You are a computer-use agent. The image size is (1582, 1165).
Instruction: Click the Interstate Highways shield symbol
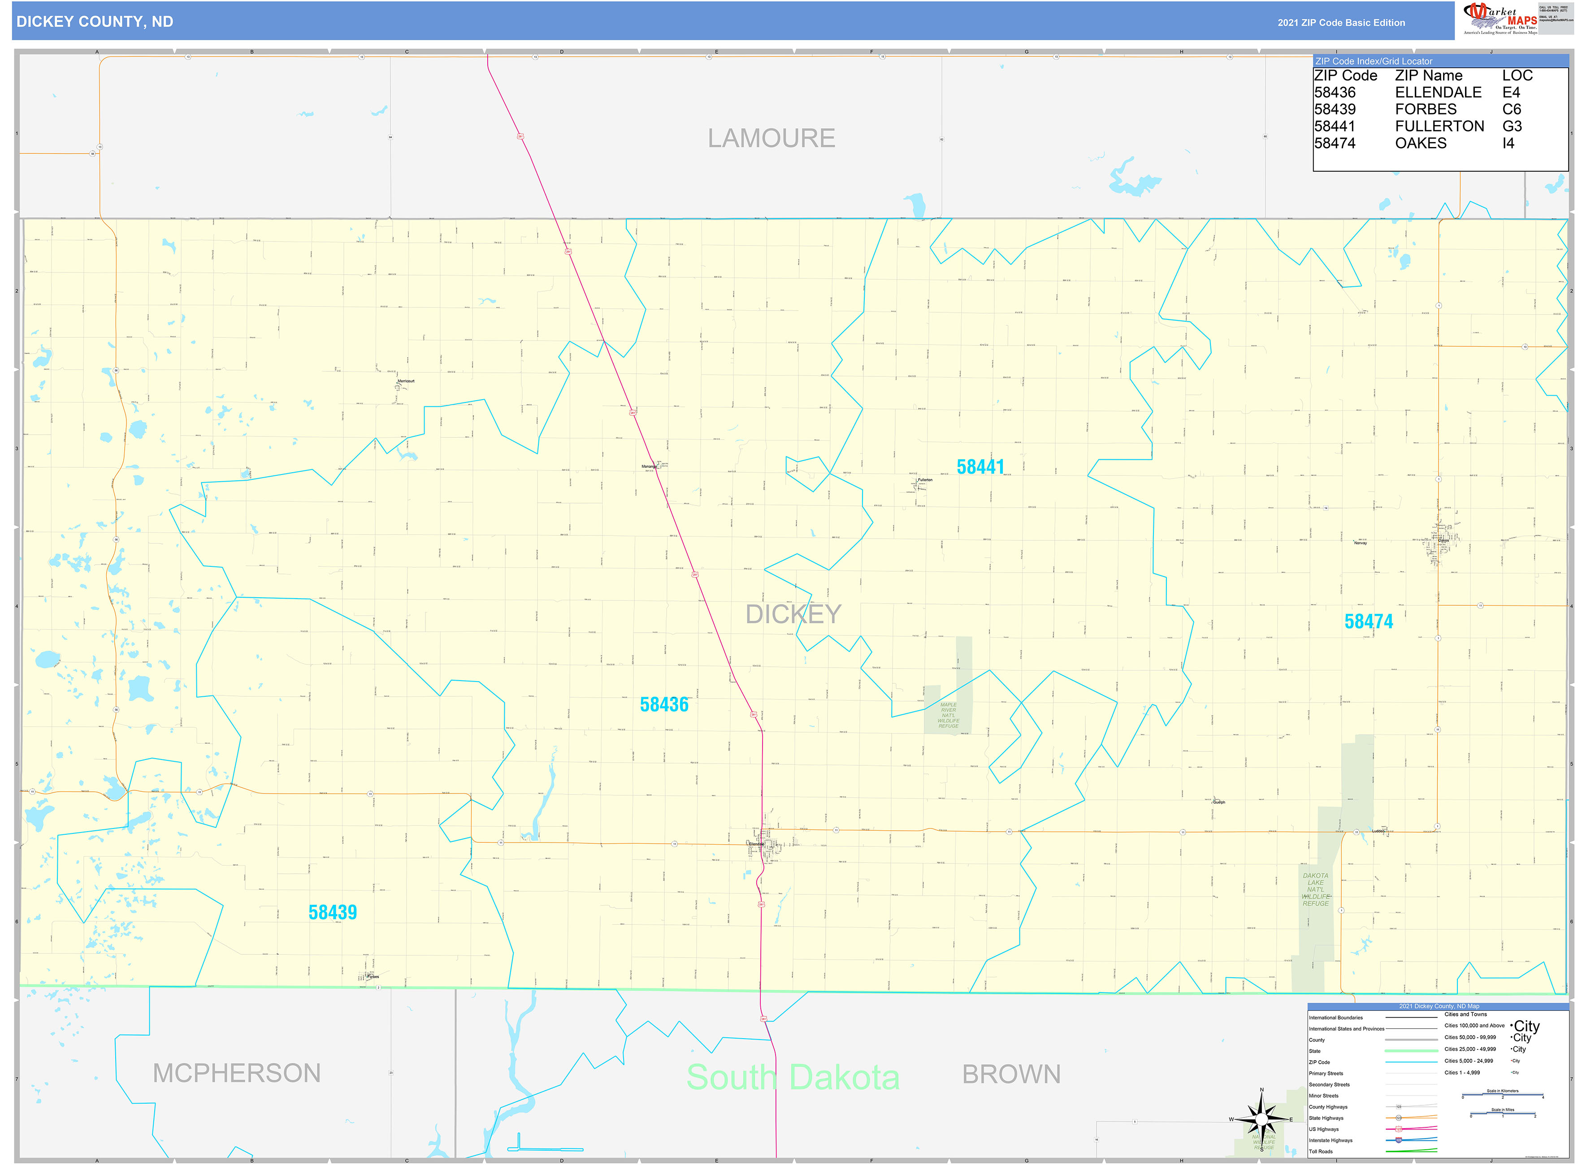click(x=1399, y=1140)
